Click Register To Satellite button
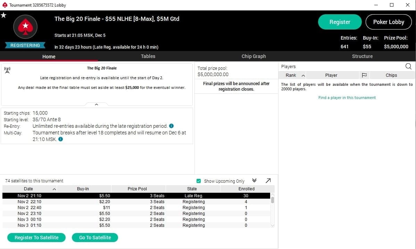416x249 pixels. [x=36, y=238]
